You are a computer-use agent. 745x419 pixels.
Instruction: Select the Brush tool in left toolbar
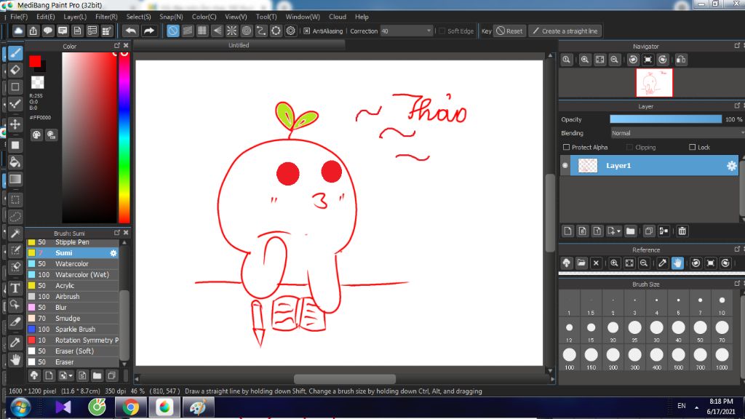click(15, 53)
